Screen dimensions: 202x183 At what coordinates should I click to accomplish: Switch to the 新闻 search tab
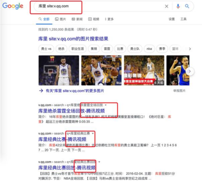77,19
